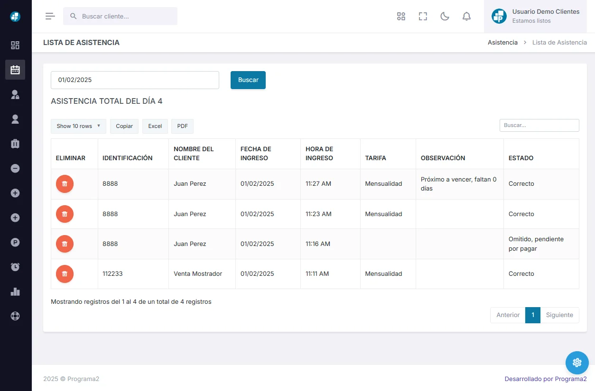Toggle dark mode with the moon icon

(445, 17)
